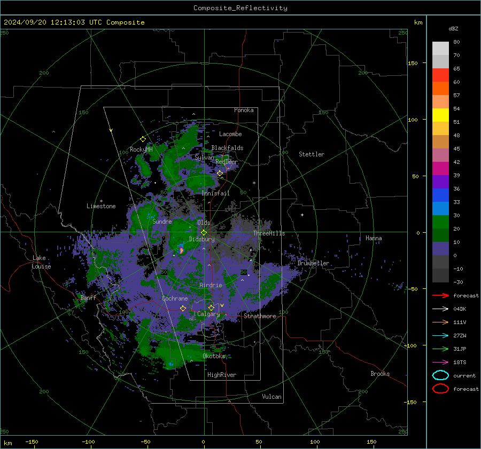Image resolution: width=481 pixels, height=449 pixels.
Task: Click the Drumheller city label
Action: coord(313,263)
